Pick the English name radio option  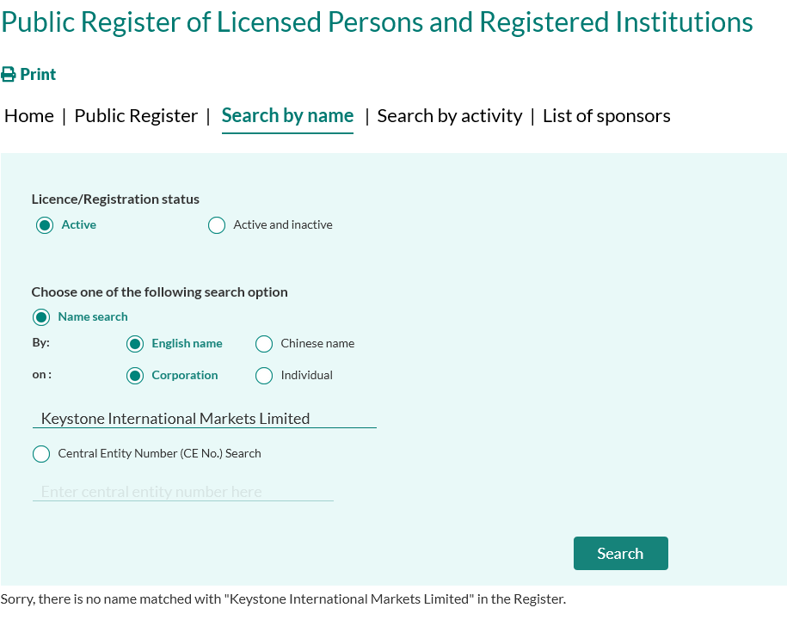click(135, 344)
